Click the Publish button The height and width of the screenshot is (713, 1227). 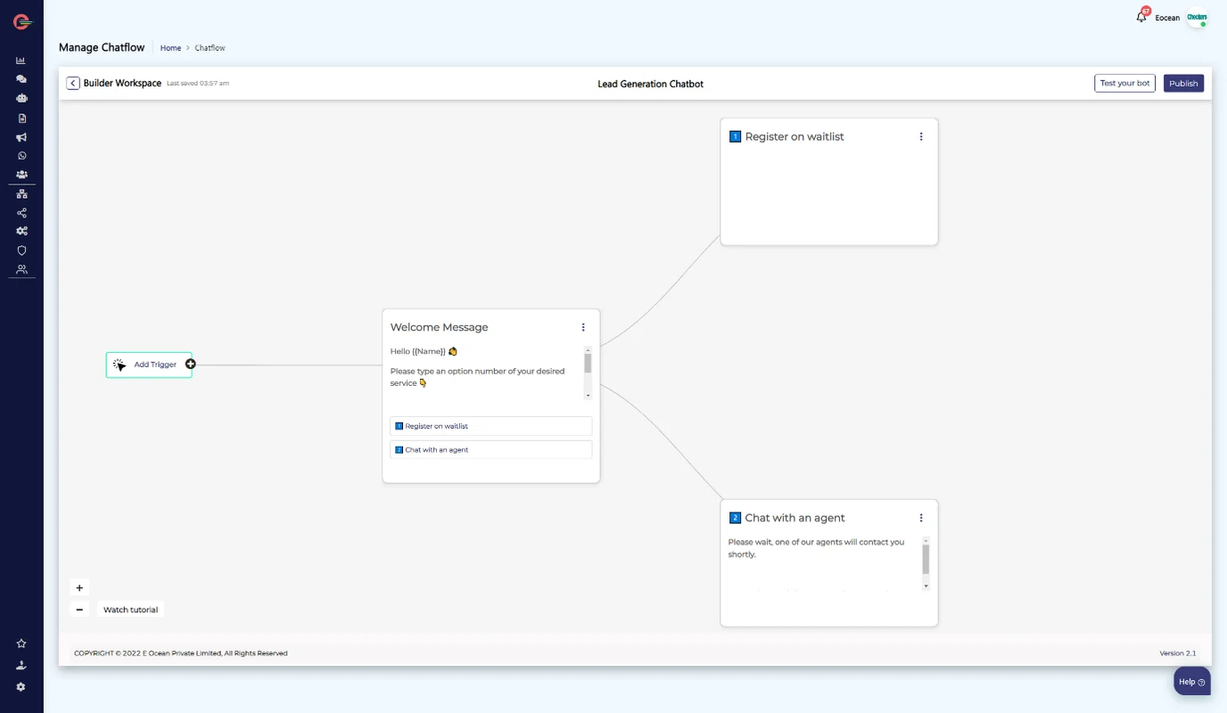tap(1183, 84)
